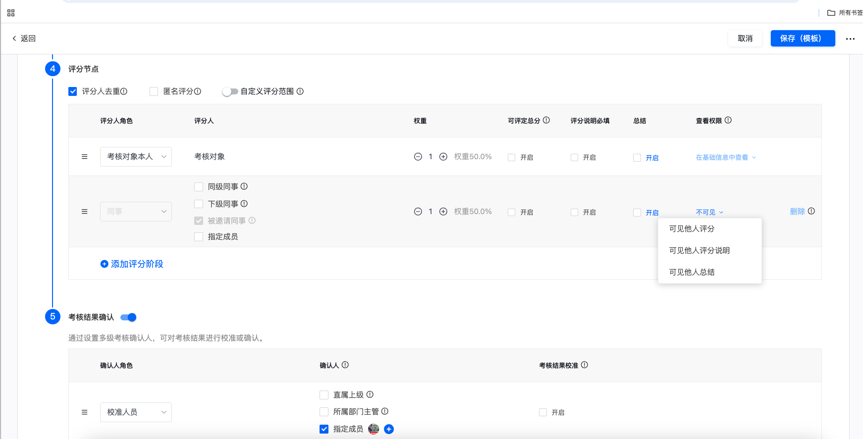Open the 同事 role dropdown
Screen dimensions: 863x439
click(136, 212)
